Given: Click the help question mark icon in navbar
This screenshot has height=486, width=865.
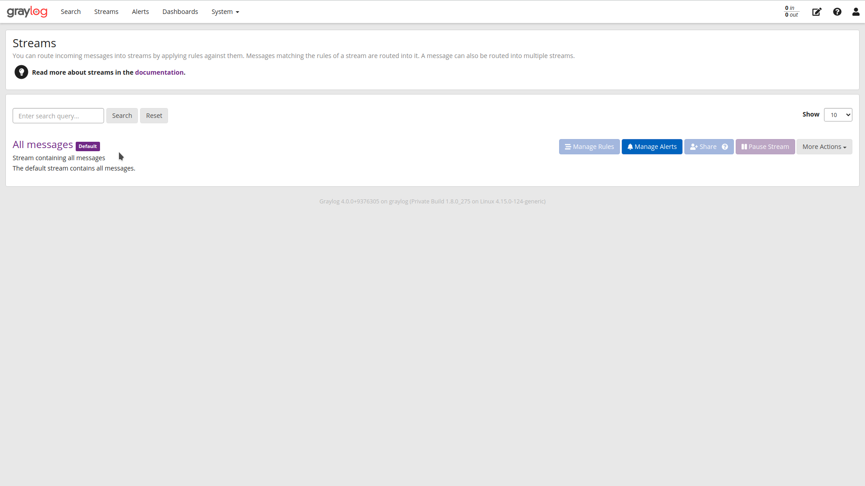Looking at the screenshot, I should coord(837,12).
